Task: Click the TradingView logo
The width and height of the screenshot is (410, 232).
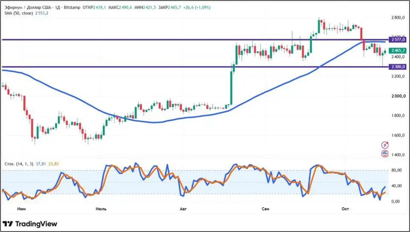Action: 30,223
